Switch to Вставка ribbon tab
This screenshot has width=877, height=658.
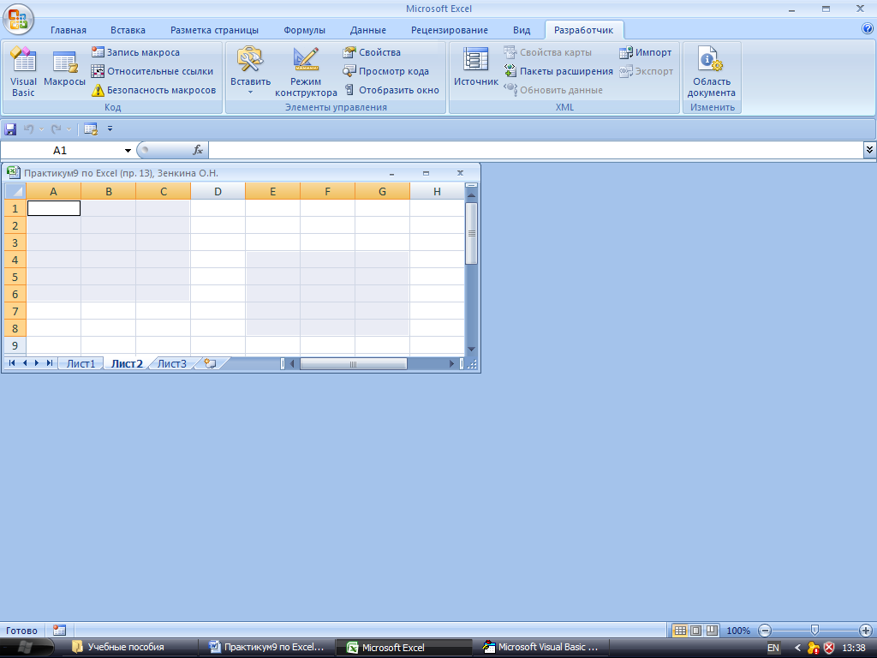pos(128,30)
